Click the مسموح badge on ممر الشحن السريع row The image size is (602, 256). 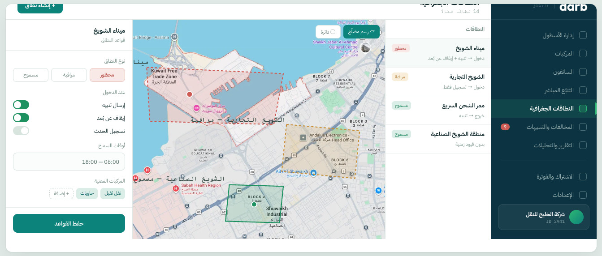coord(401,106)
